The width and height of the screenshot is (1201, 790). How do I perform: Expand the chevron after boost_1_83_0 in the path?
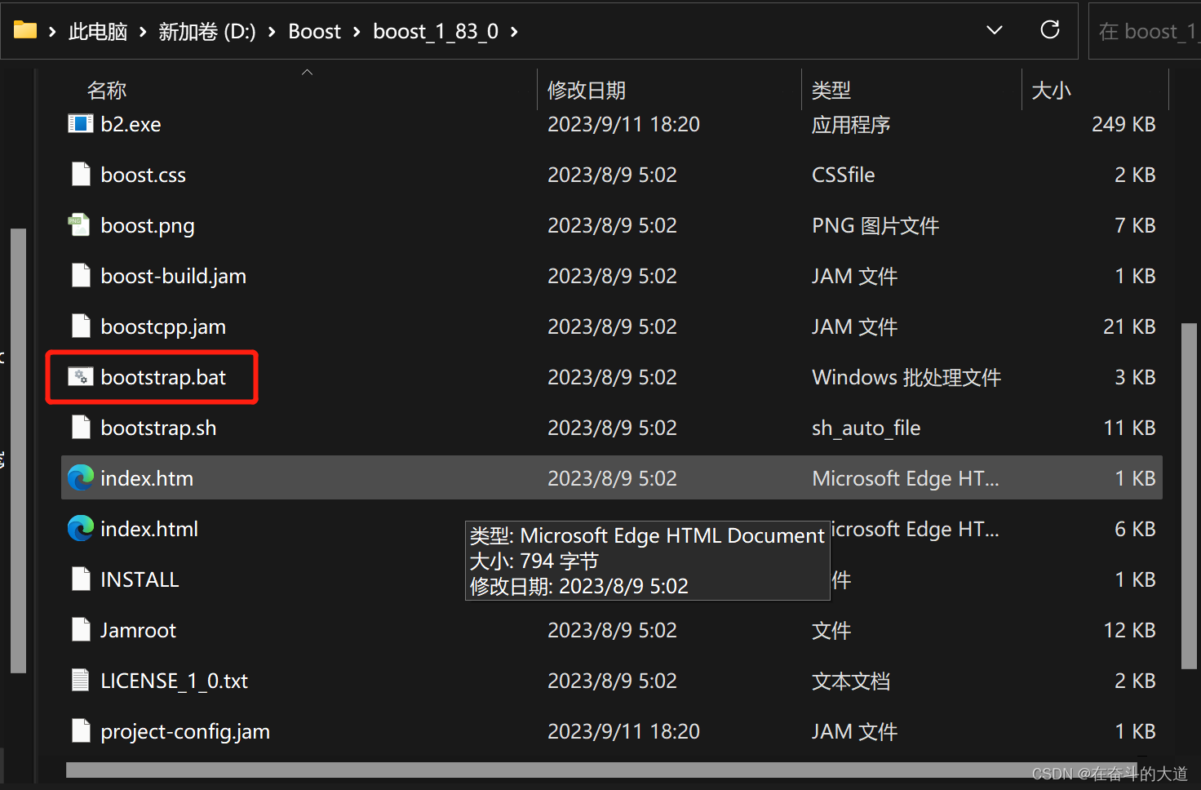coord(514,32)
